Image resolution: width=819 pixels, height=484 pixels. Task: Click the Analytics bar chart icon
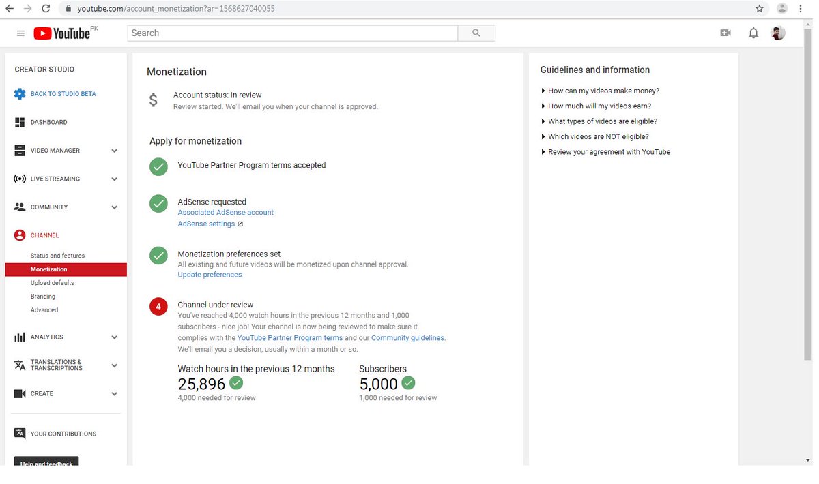pyautogui.click(x=20, y=337)
